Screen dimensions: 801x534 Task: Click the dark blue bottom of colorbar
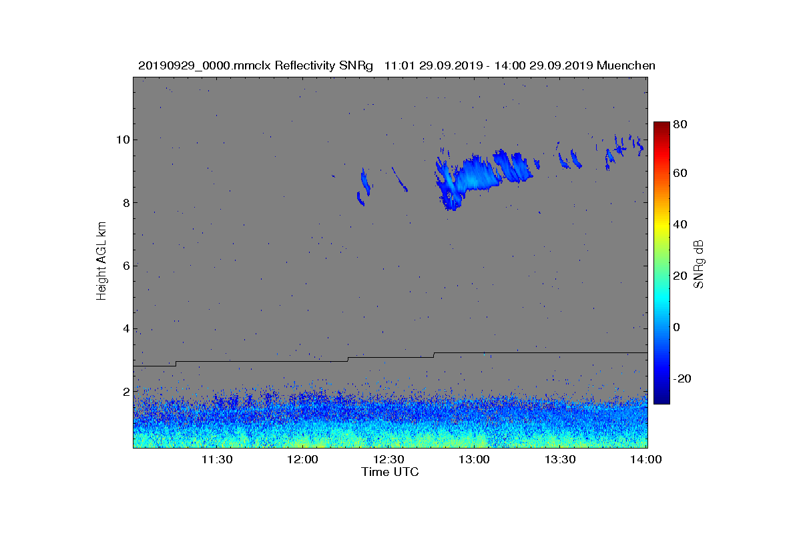tap(661, 398)
